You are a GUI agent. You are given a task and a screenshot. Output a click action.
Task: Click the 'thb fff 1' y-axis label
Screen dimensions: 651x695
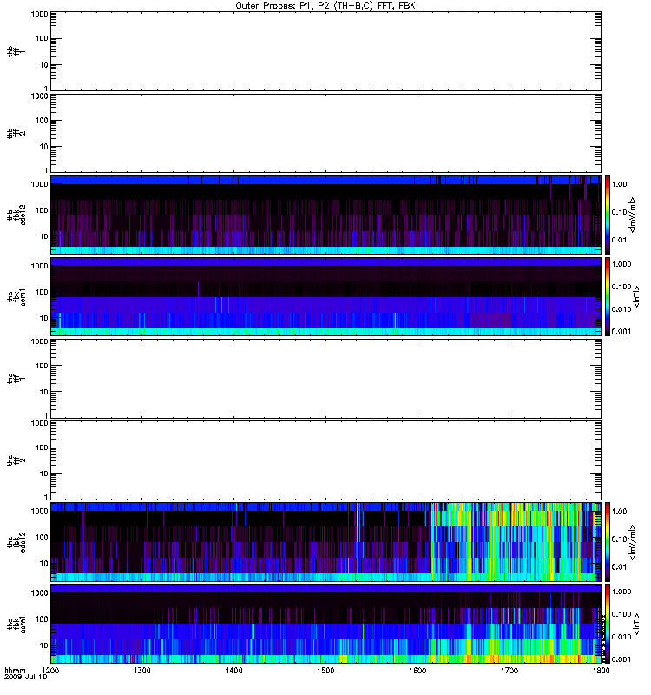(x=16, y=51)
